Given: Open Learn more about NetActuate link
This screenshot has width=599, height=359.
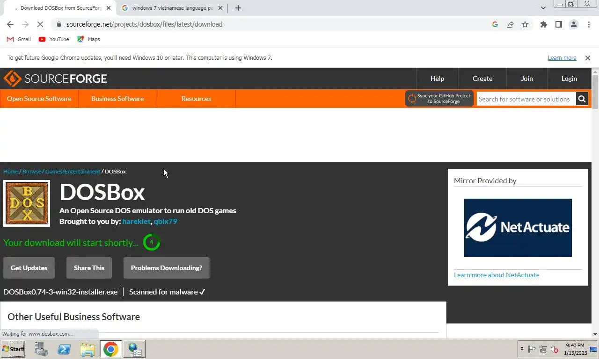Looking at the screenshot, I should pyautogui.click(x=497, y=275).
